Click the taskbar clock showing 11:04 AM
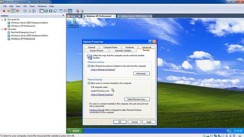Screen dimensions: 244x137 [238, 131]
